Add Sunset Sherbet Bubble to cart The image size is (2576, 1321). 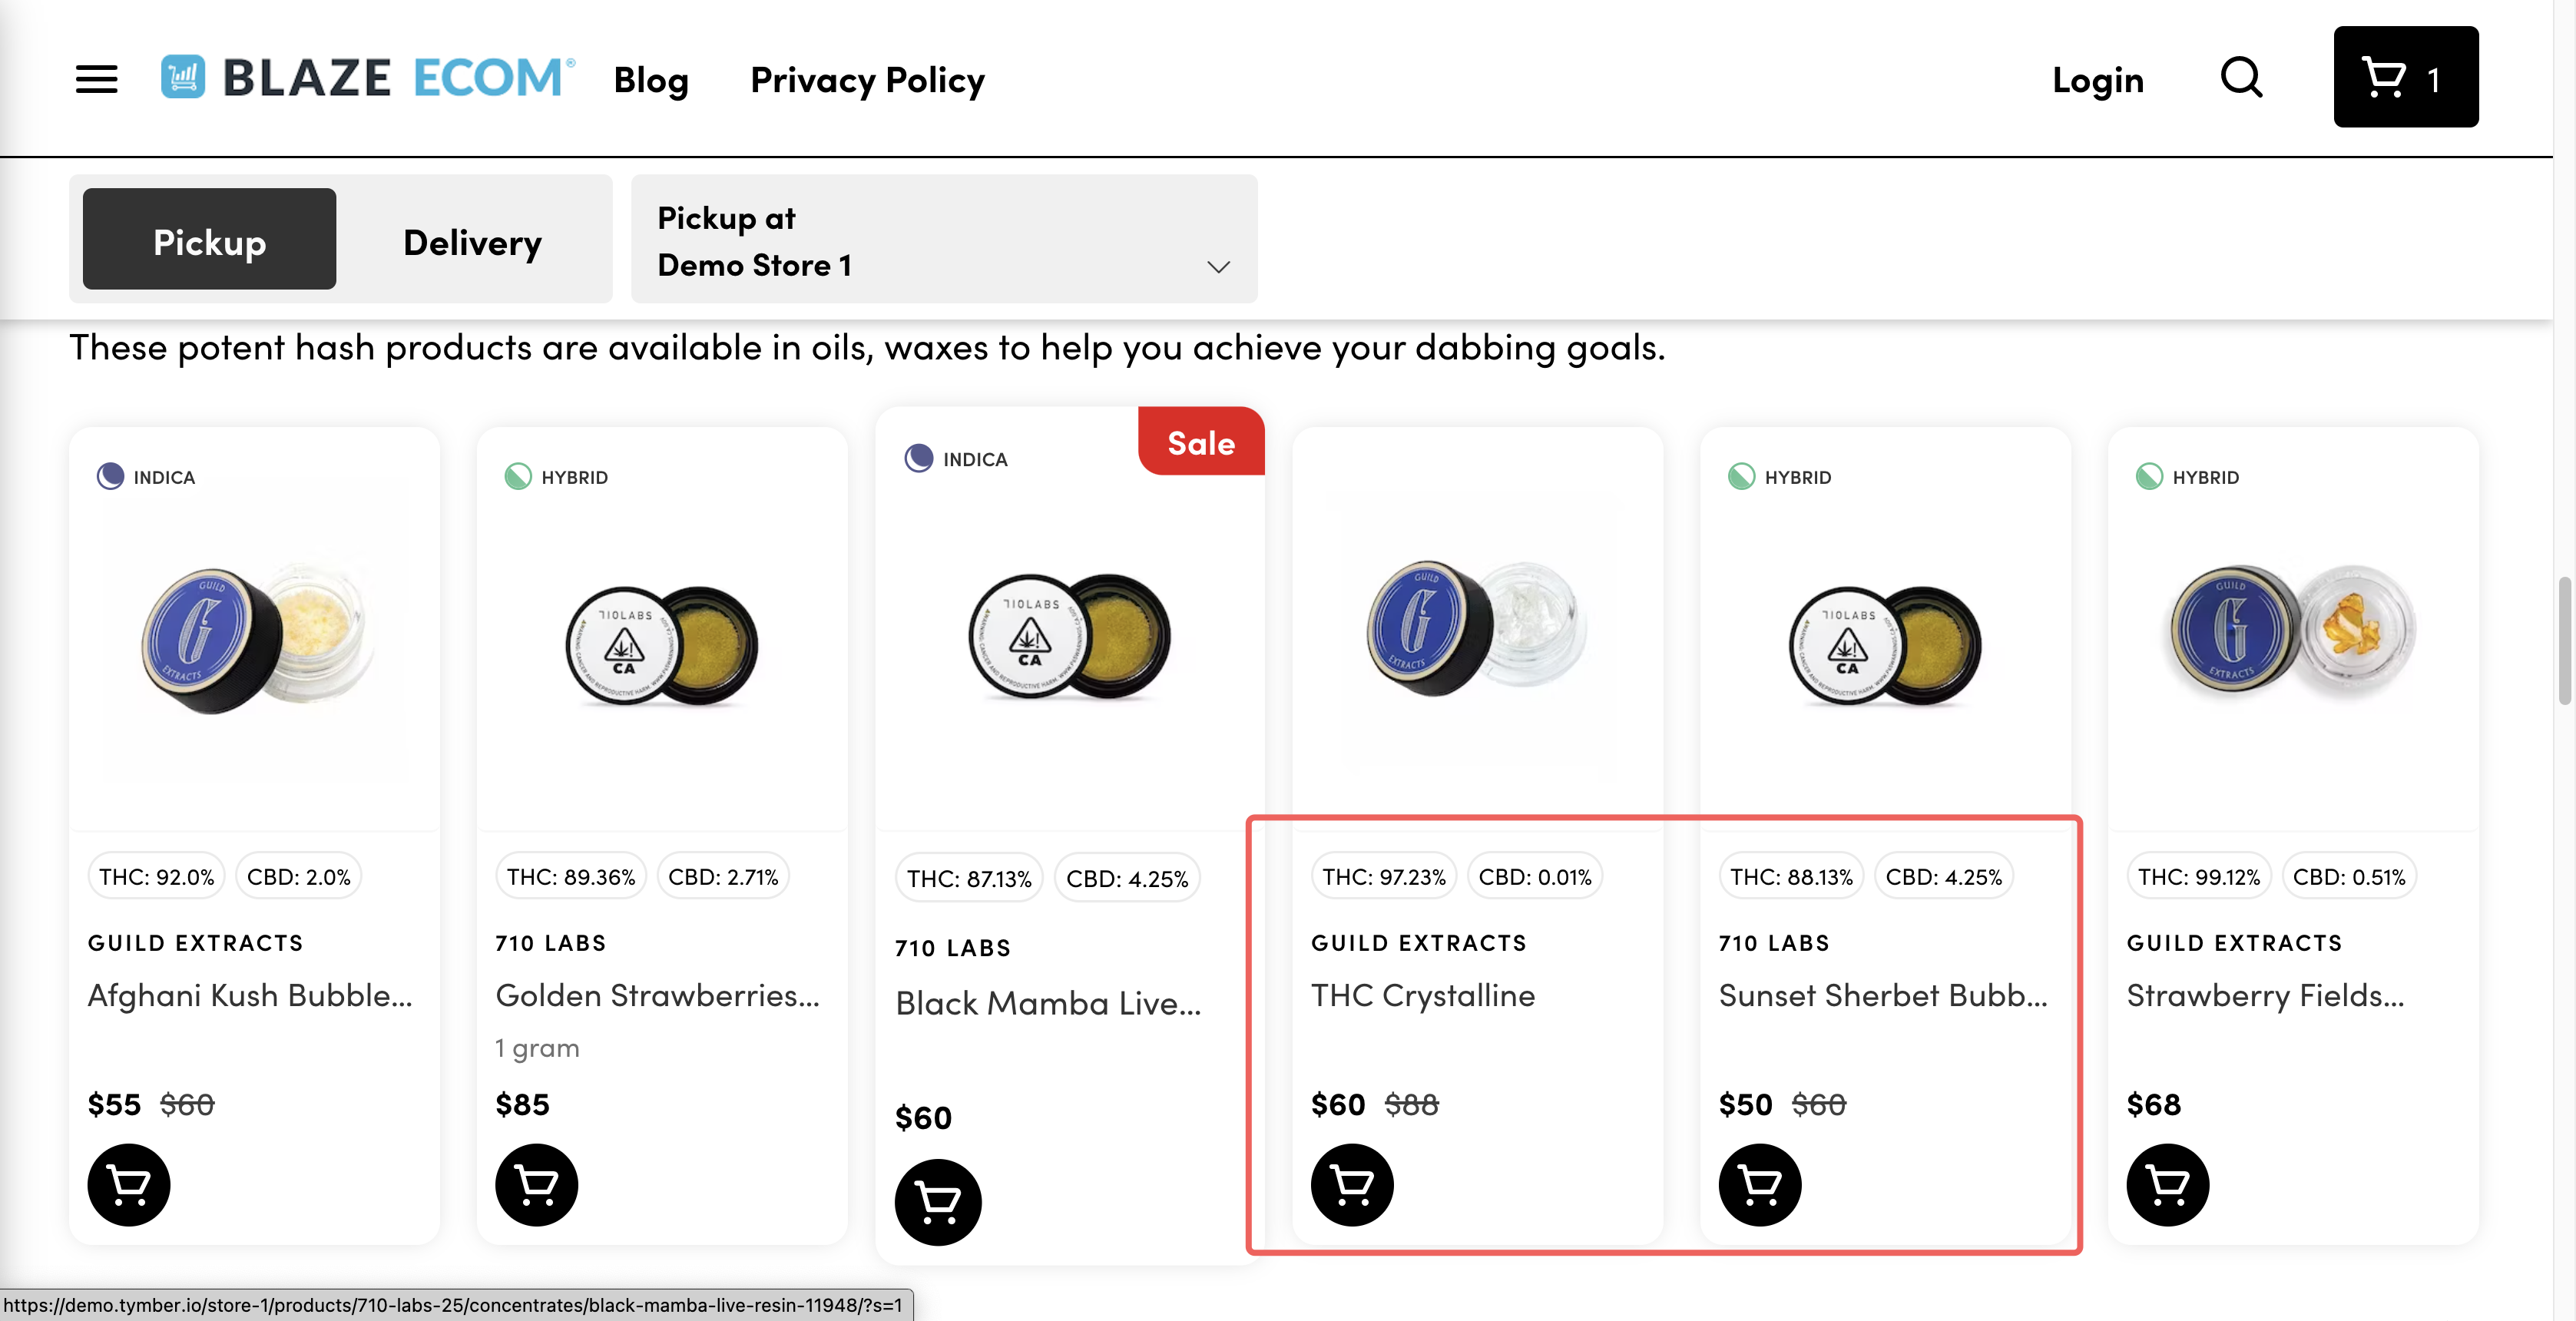[1760, 1184]
